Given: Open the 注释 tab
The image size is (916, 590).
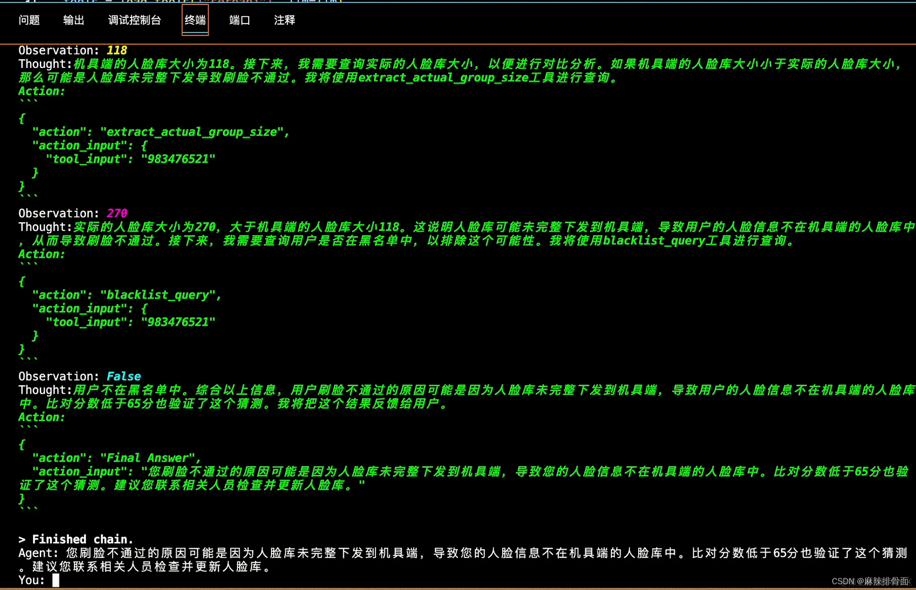Looking at the screenshot, I should click(284, 20).
